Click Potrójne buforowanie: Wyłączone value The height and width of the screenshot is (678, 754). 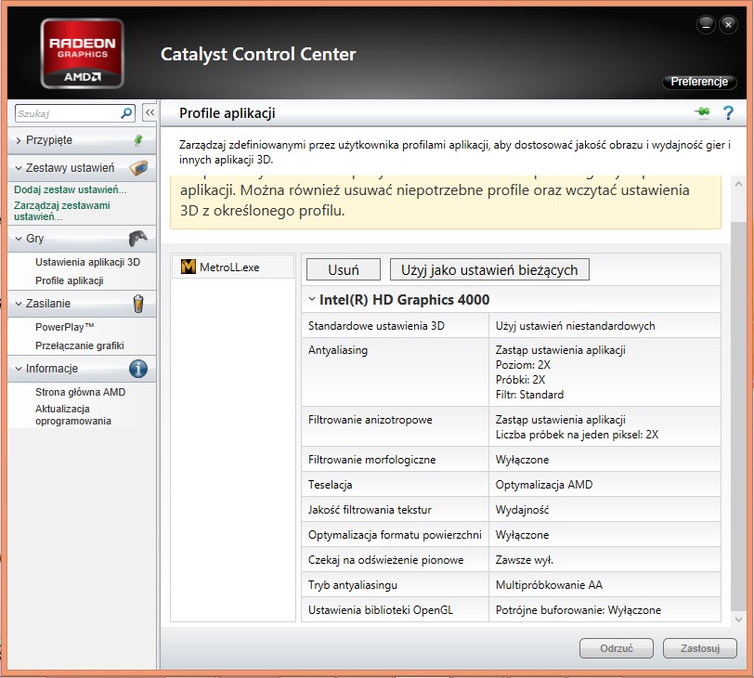click(578, 610)
